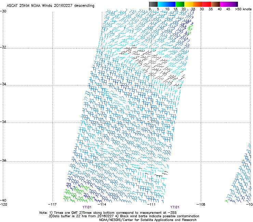Screen dimensions: 253x222
Task: Click the '15' label under the color bar
Action: 175,9
